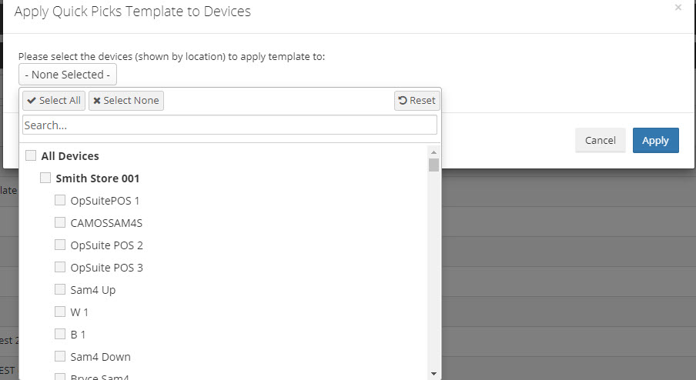696x380 pixels.
Task: Apply the Quick Picks template
Action: coord(656,140)
